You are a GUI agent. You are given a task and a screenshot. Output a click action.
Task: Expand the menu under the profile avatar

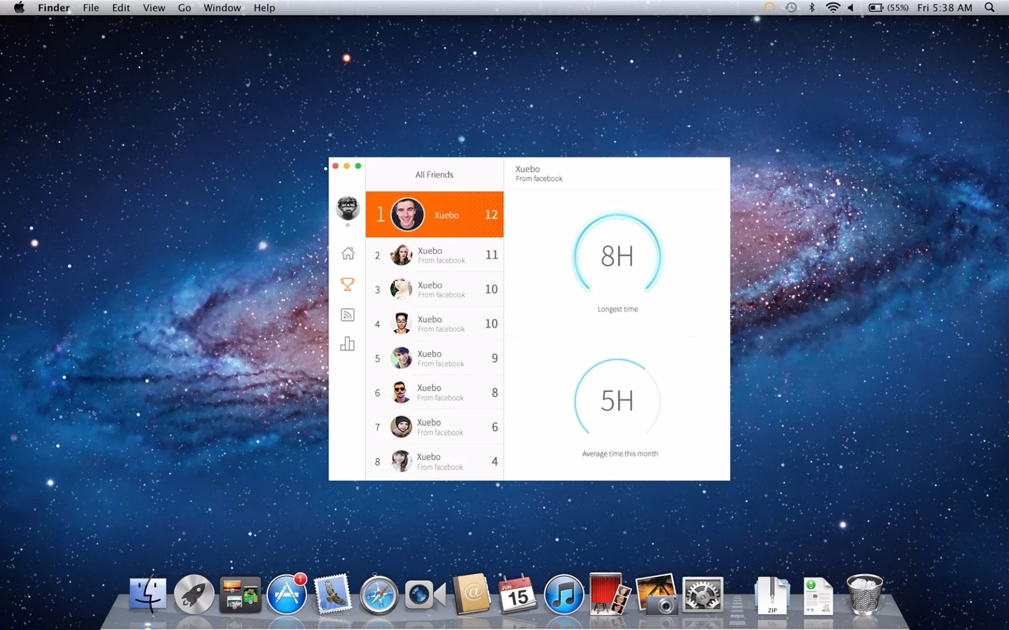coord(347,224)
